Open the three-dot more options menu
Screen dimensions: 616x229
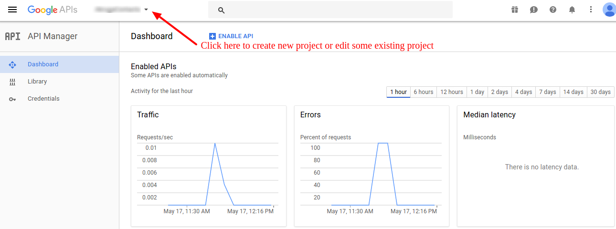point(591,10)
